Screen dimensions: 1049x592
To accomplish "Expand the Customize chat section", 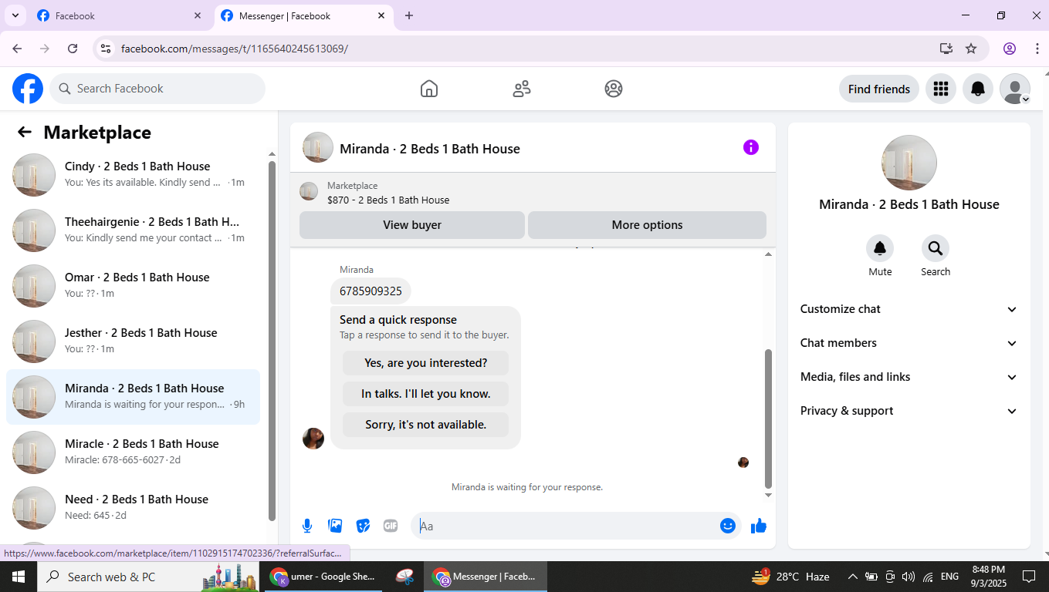I will click(x=909, y=309).
